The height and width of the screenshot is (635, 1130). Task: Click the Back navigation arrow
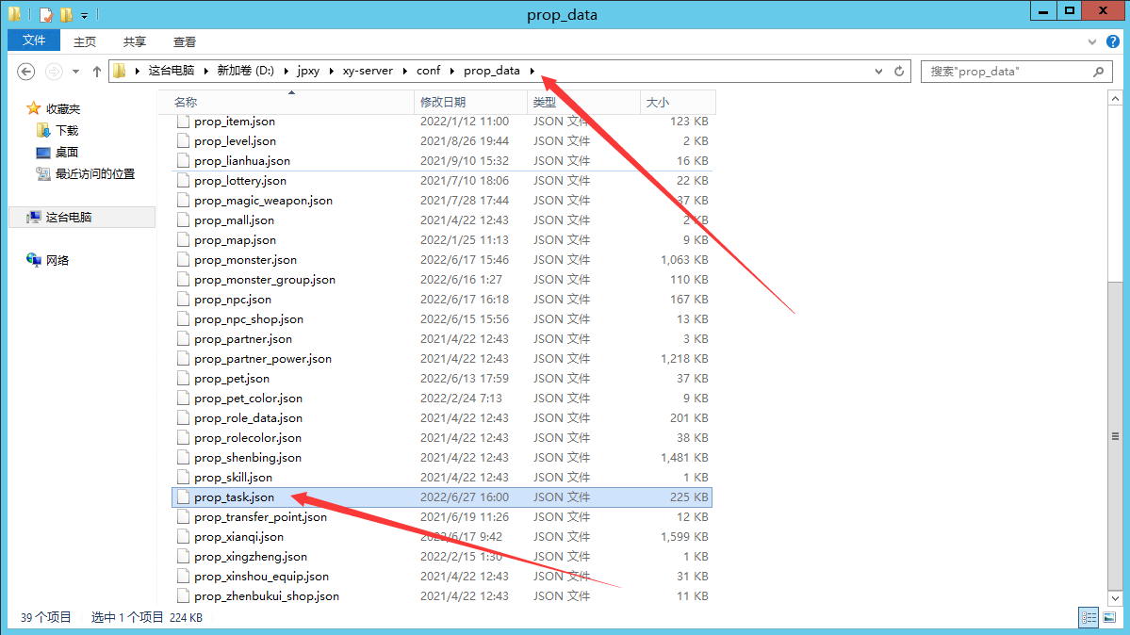pyautogui.click(x=26, y=72)
